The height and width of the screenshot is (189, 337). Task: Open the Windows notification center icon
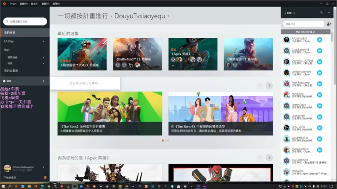(x=331, y=186)
